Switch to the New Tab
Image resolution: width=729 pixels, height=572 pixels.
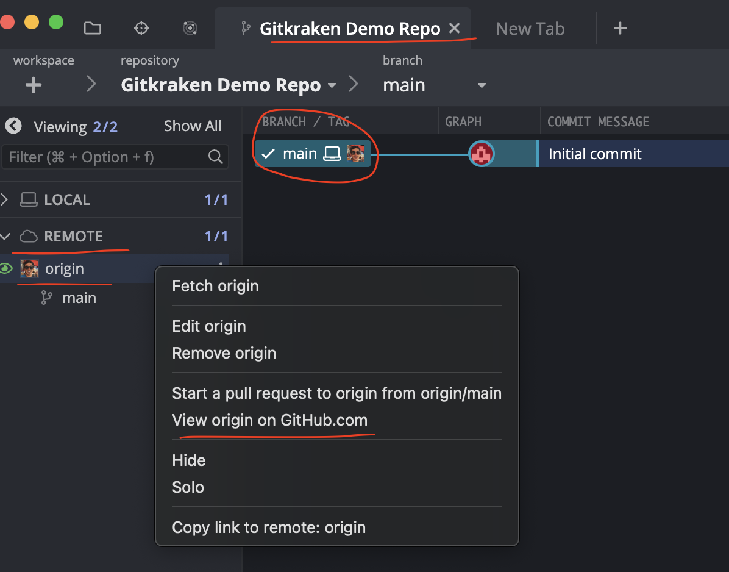[x=529, y=28]
